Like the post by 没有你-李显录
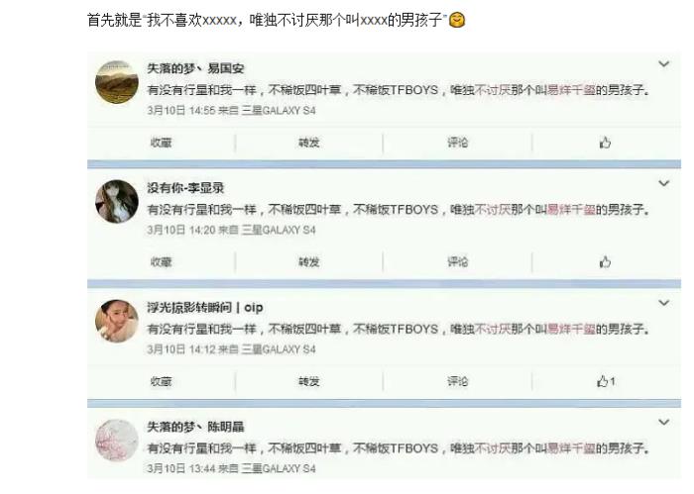694x494 pixels. click(605, 262)
